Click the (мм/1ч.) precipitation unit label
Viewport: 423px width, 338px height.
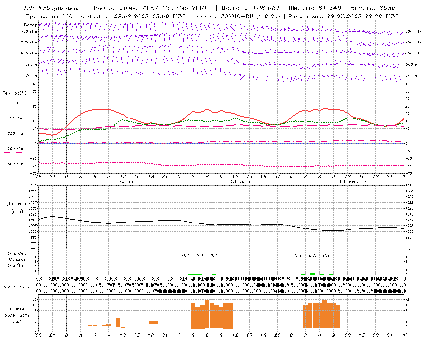[x=17, y=266]
